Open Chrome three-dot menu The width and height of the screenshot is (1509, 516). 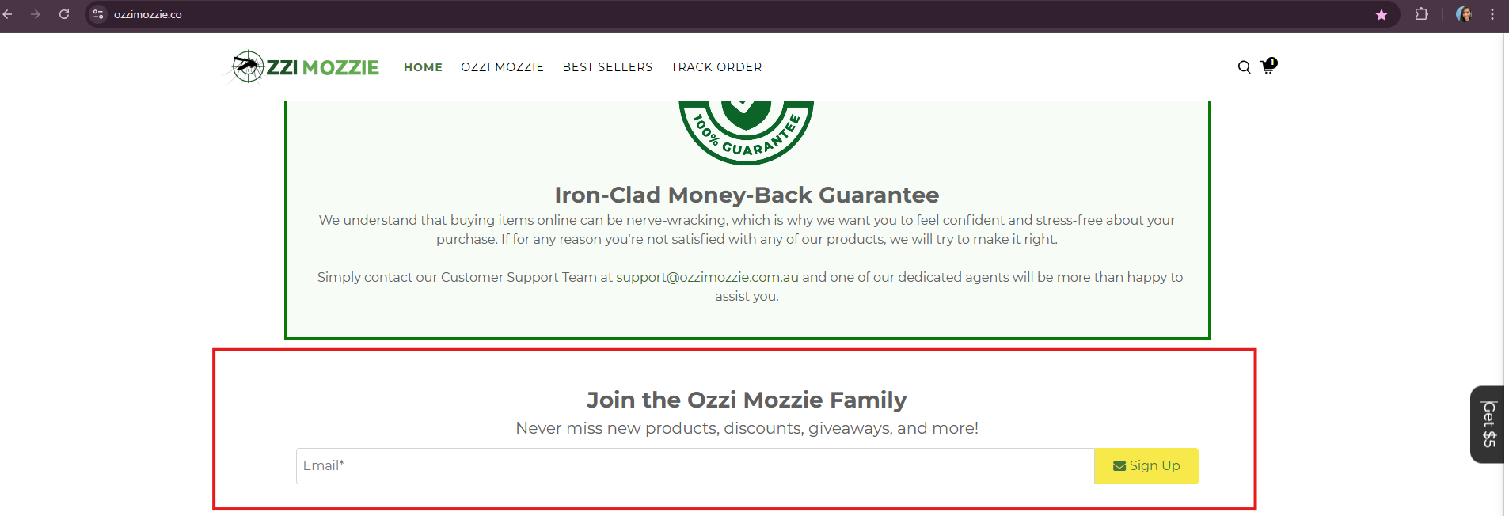[x=1492, y=14]
